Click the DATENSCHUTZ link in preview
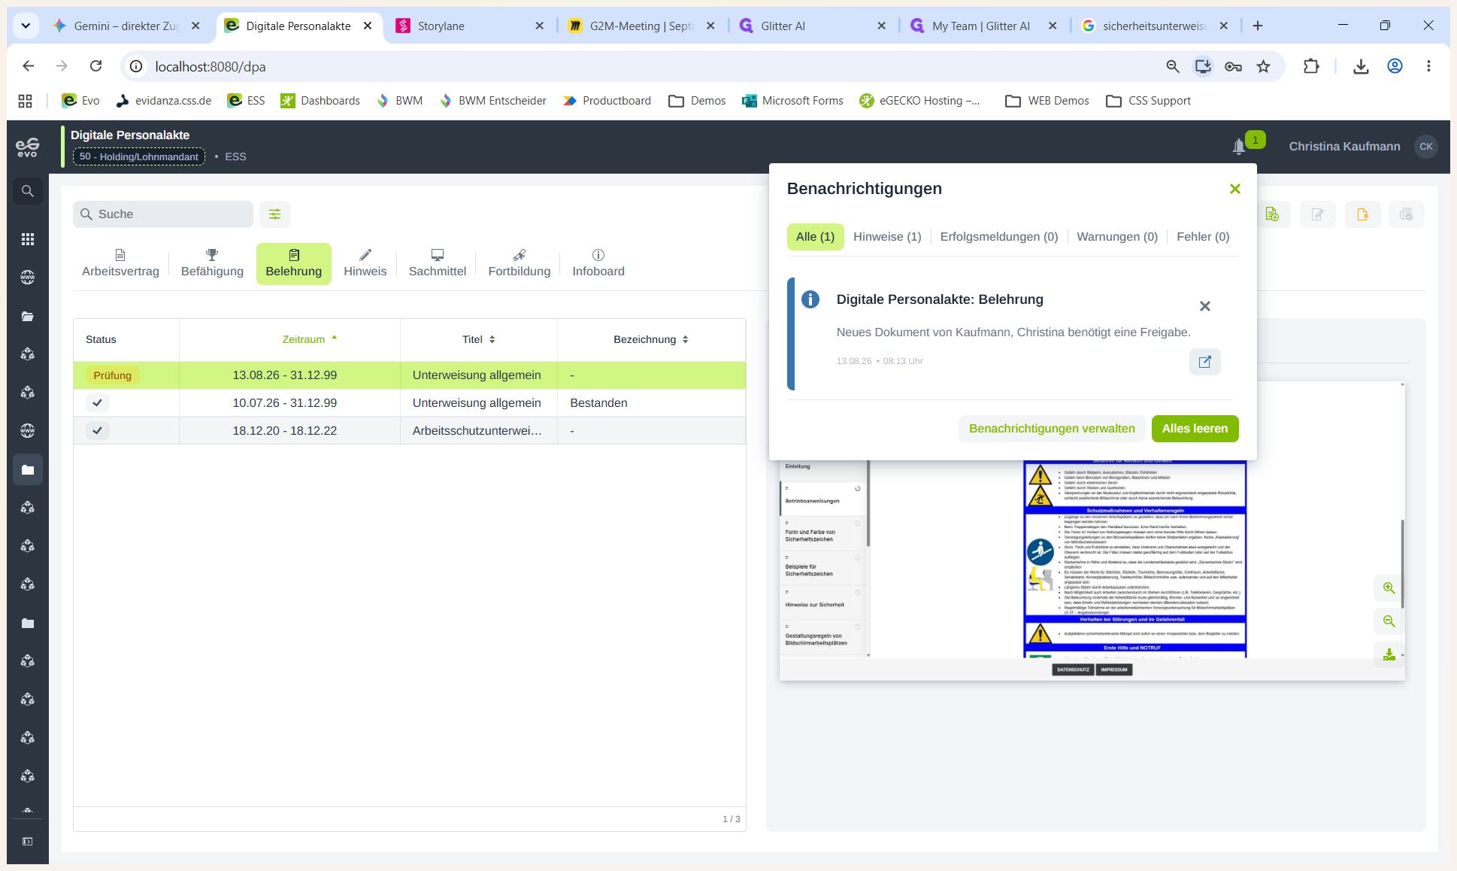The image size is (1457, 871). 1073,669
